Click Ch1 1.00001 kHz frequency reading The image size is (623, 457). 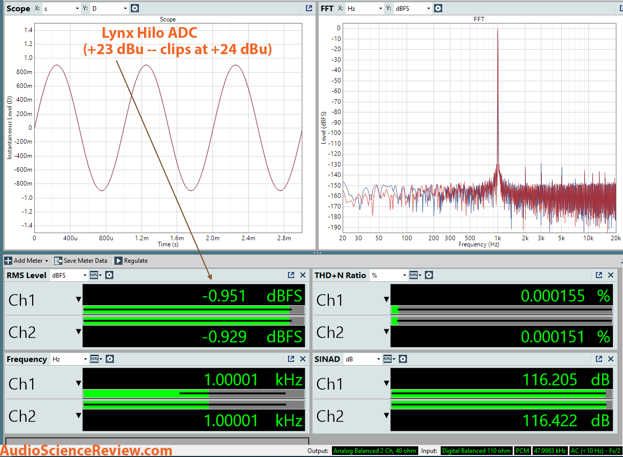click(253, 379)
